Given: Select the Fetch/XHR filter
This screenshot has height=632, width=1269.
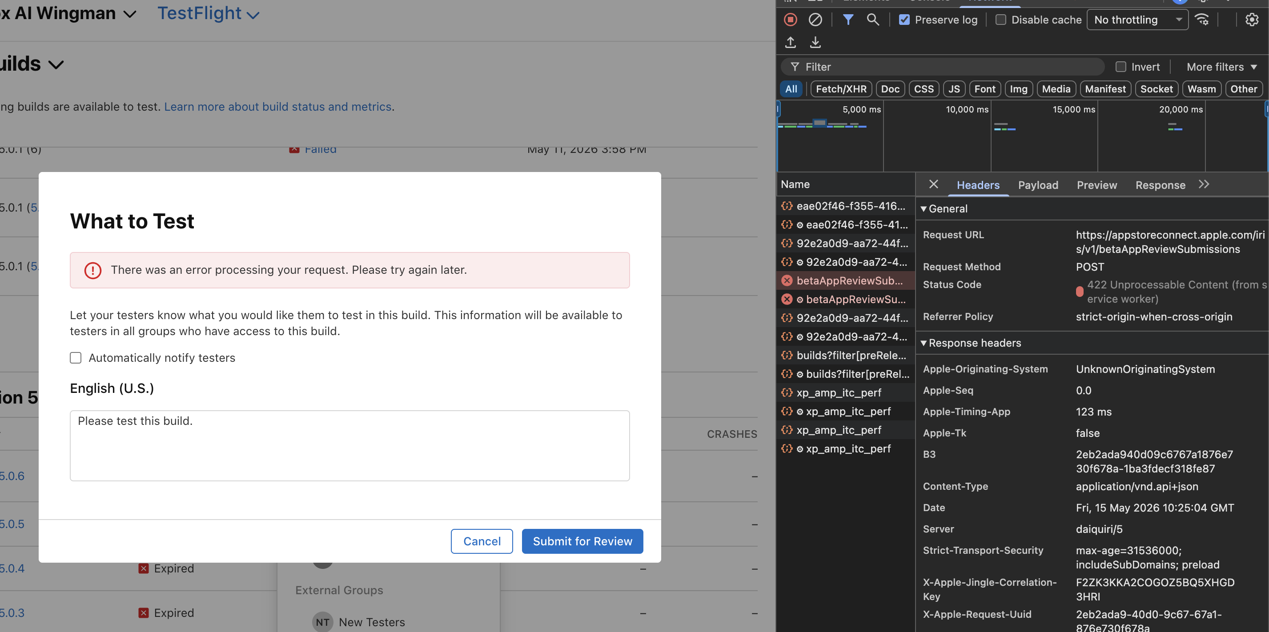Looking at the screenshot, I should pyautogui.click(x=841, y=89).
